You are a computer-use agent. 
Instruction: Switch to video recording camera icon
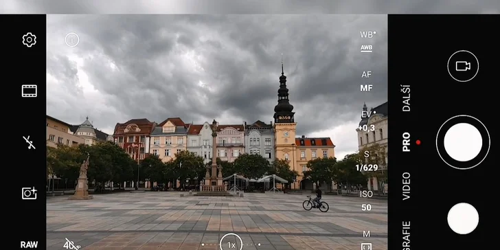[463, 66]
